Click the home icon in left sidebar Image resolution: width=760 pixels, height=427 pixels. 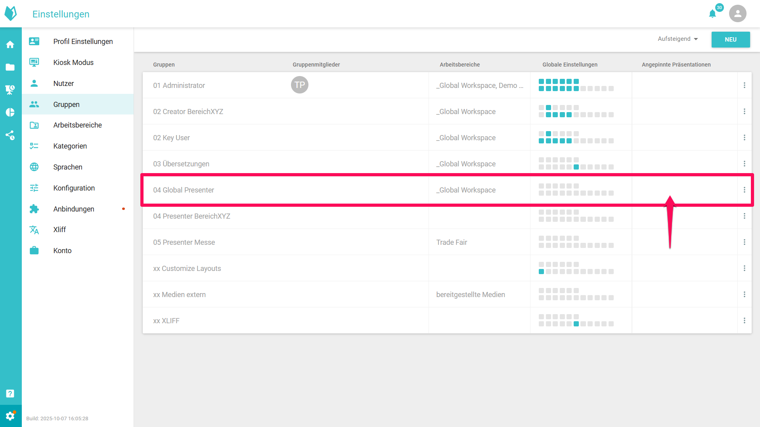pyautogui.click(x=10, y=44)
